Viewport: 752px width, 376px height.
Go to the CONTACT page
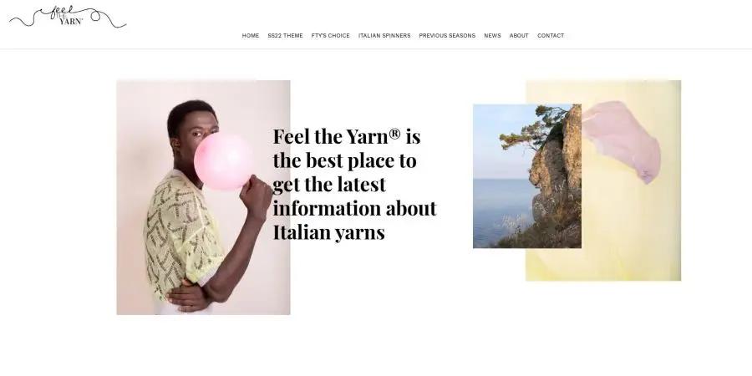coord(551,35)
